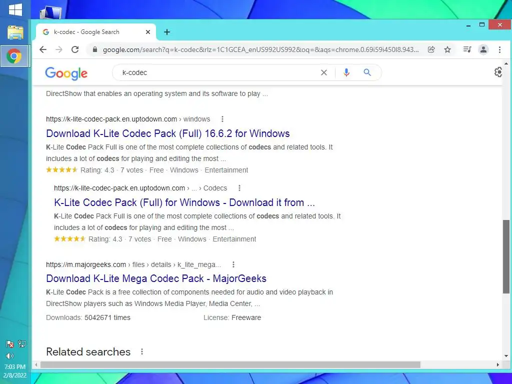
Task: Select the k-codec - Google Search tab
Action: click(x=96, y=32)
